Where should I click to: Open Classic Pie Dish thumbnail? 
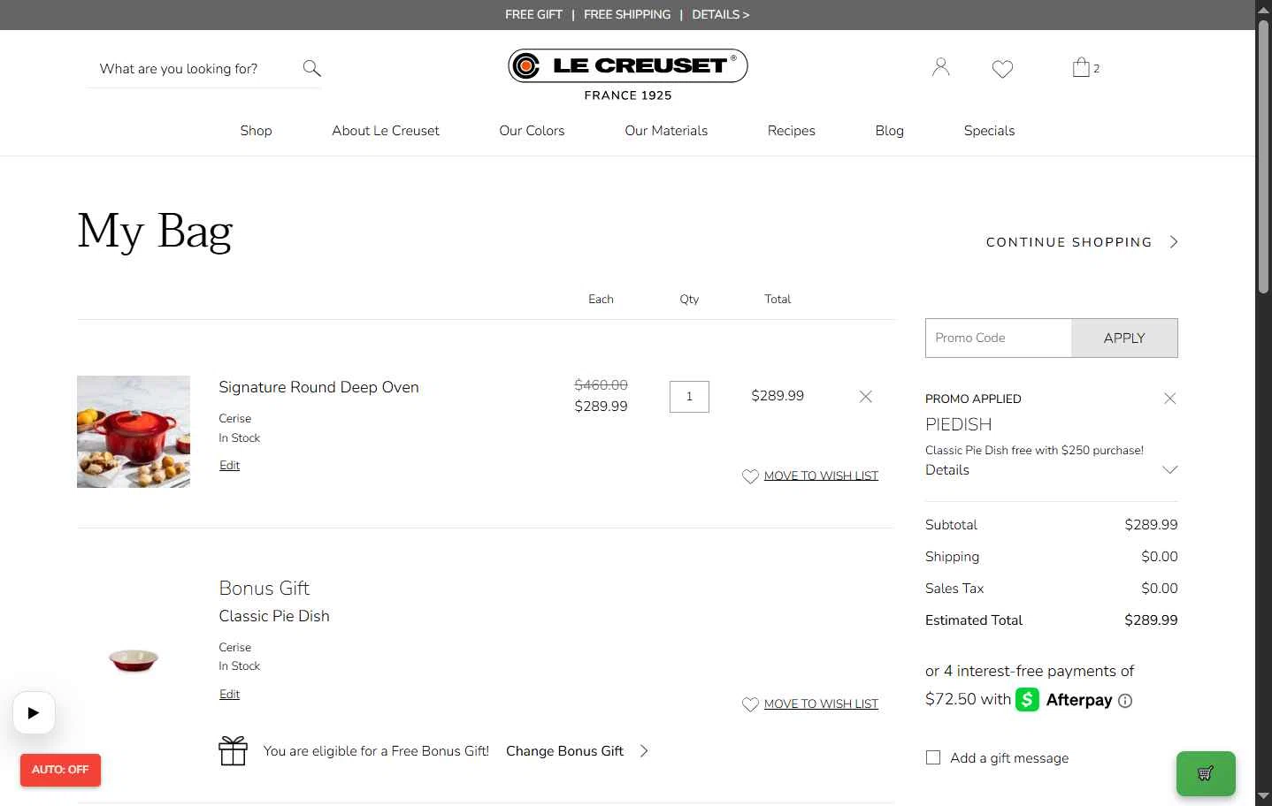134,659
